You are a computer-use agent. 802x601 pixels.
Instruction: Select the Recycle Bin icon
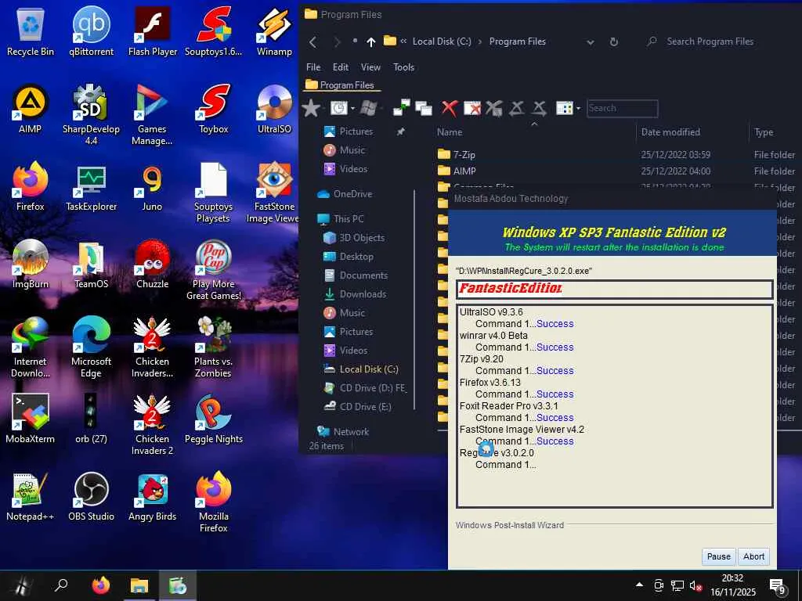pos(30,33)
